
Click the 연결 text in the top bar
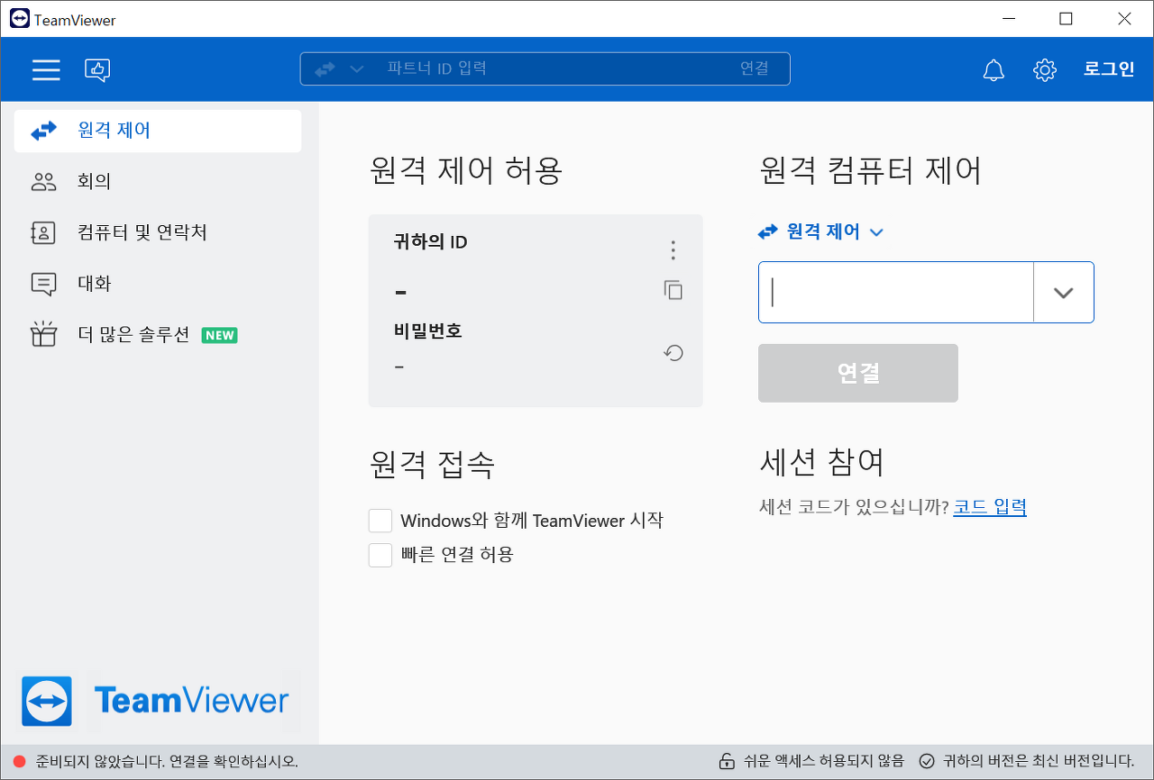(x=755, y=68)
